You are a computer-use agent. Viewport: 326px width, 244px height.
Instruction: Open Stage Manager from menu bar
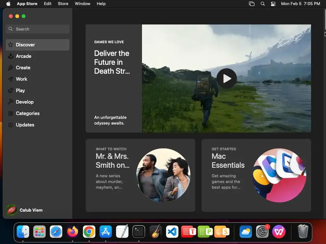(x=252, y=4)
